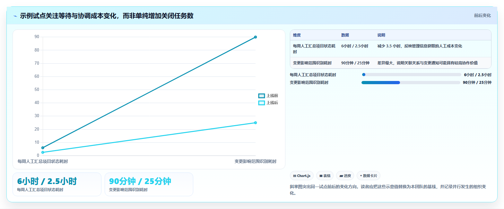Click the 数据 table column header
Image resolution: width=504 pixels, height=209 pixels.
click(x=345, y=35)
